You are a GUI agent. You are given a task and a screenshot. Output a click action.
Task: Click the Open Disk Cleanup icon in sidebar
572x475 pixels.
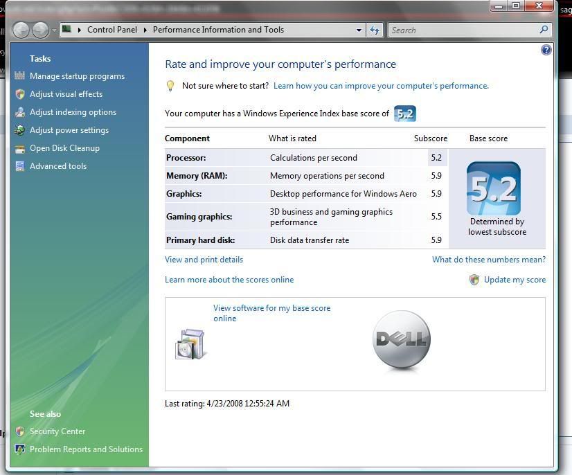[20, 148]
